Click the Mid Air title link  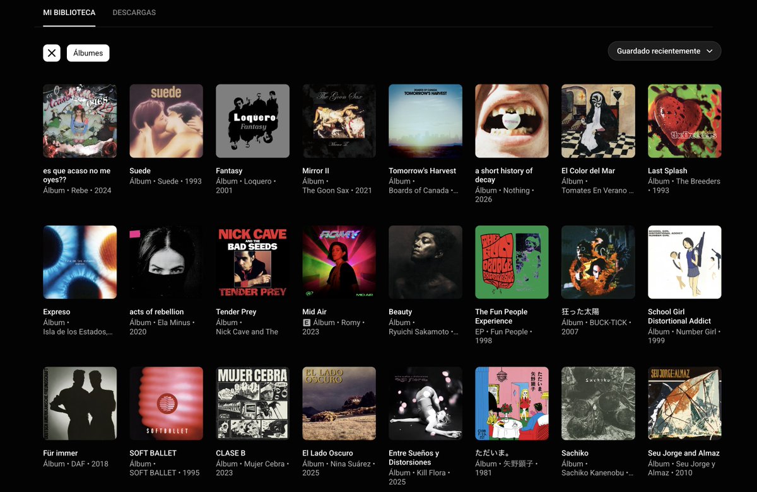pyautogui.click(x=314, y=312)
